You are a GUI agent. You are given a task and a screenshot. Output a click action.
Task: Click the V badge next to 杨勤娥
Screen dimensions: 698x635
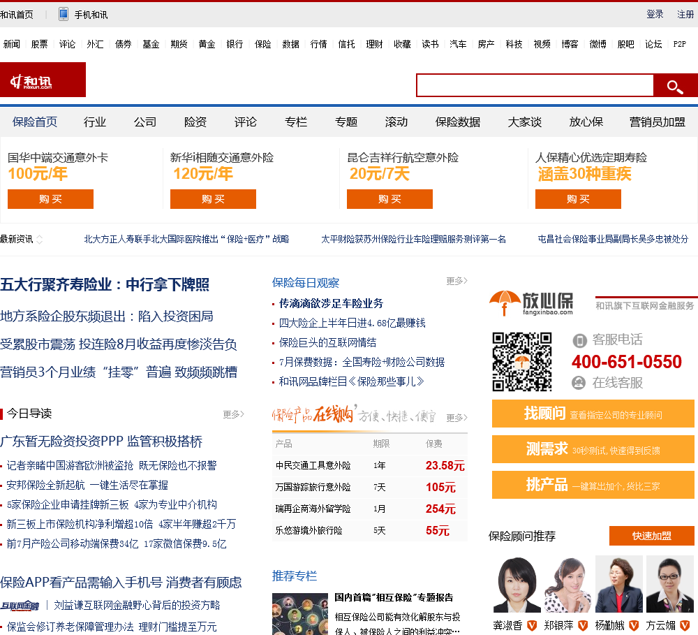coord(634,626)
